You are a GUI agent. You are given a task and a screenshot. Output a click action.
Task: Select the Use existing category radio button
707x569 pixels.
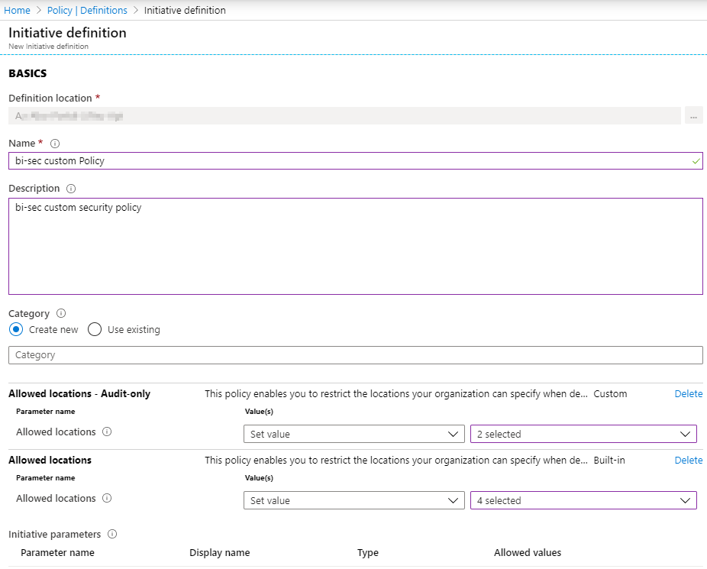(x=94, y=329)
